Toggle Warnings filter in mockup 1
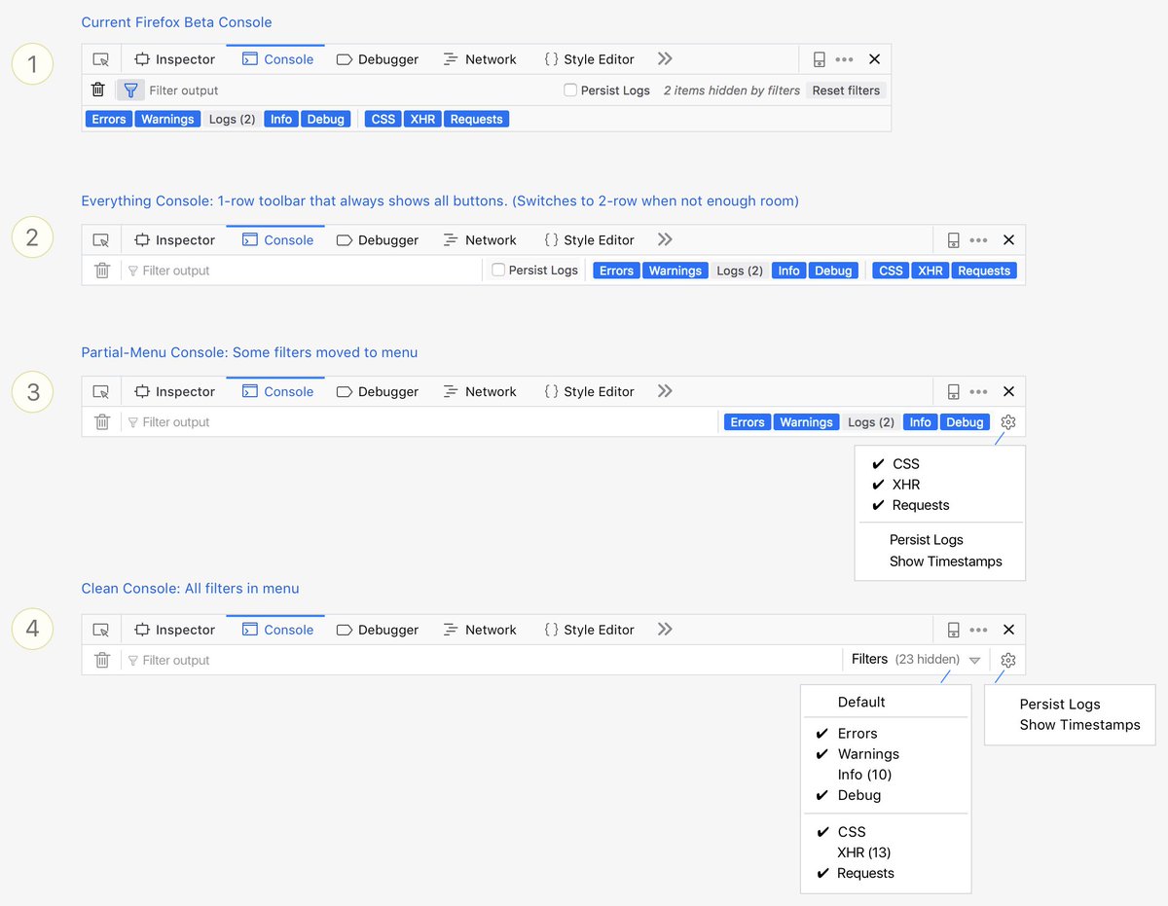 (x=167, y=120)
